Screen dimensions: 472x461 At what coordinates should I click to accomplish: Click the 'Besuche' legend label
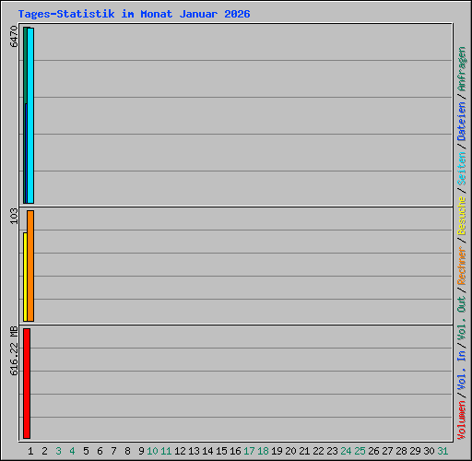pyautogui.click(x=461, y=216)
